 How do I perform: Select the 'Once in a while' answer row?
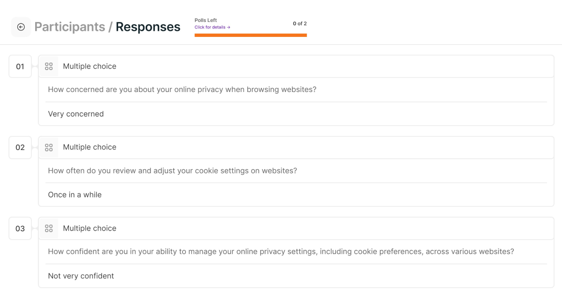tap(74, 194)
